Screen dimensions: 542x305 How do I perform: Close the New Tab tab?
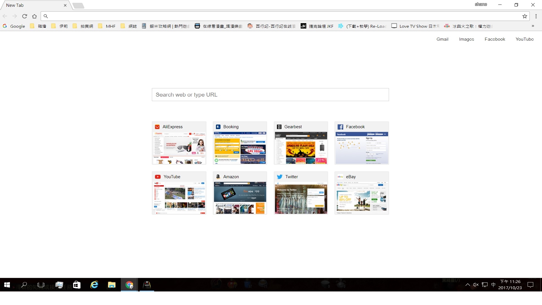(x=65, y=5)
